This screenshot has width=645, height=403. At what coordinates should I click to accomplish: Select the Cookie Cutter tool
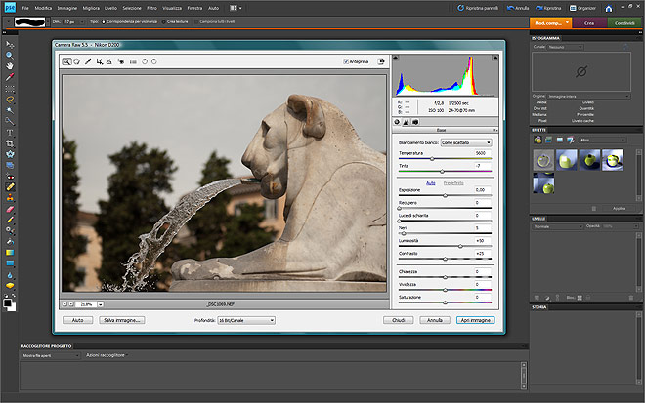click(x=10, y=154)
